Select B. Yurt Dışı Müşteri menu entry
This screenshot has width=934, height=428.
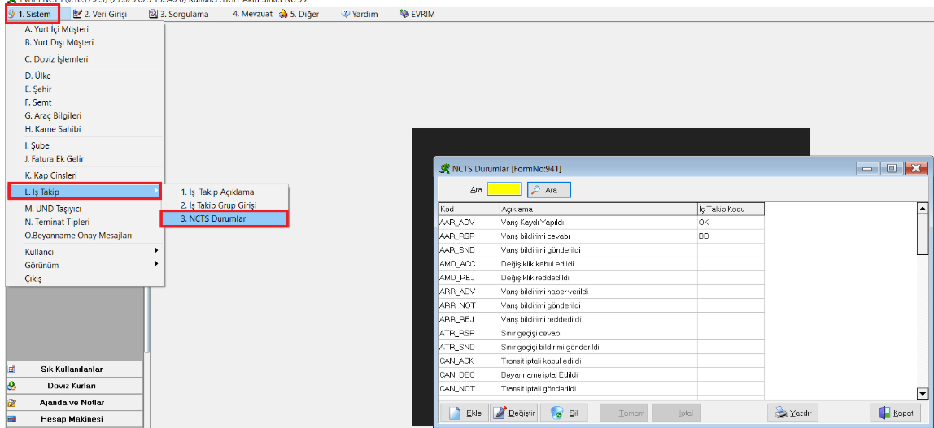click(x=84, y=43)
